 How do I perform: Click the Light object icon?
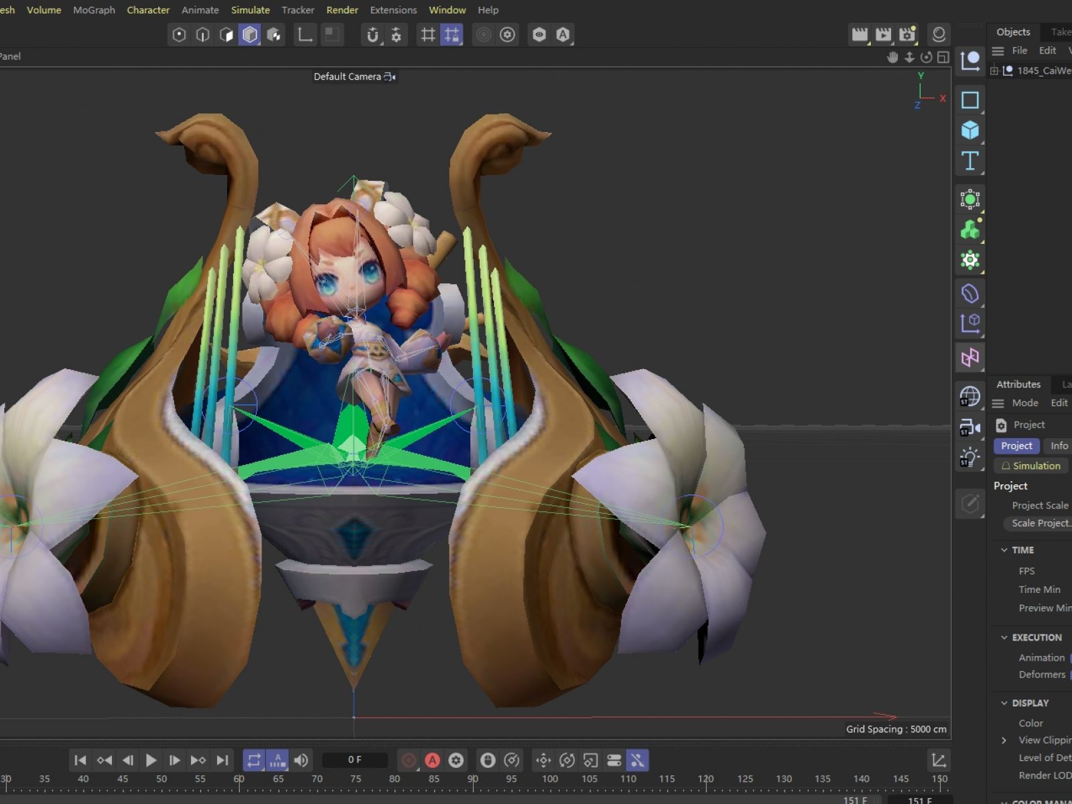pyautogui.click(x=970, y=458)
